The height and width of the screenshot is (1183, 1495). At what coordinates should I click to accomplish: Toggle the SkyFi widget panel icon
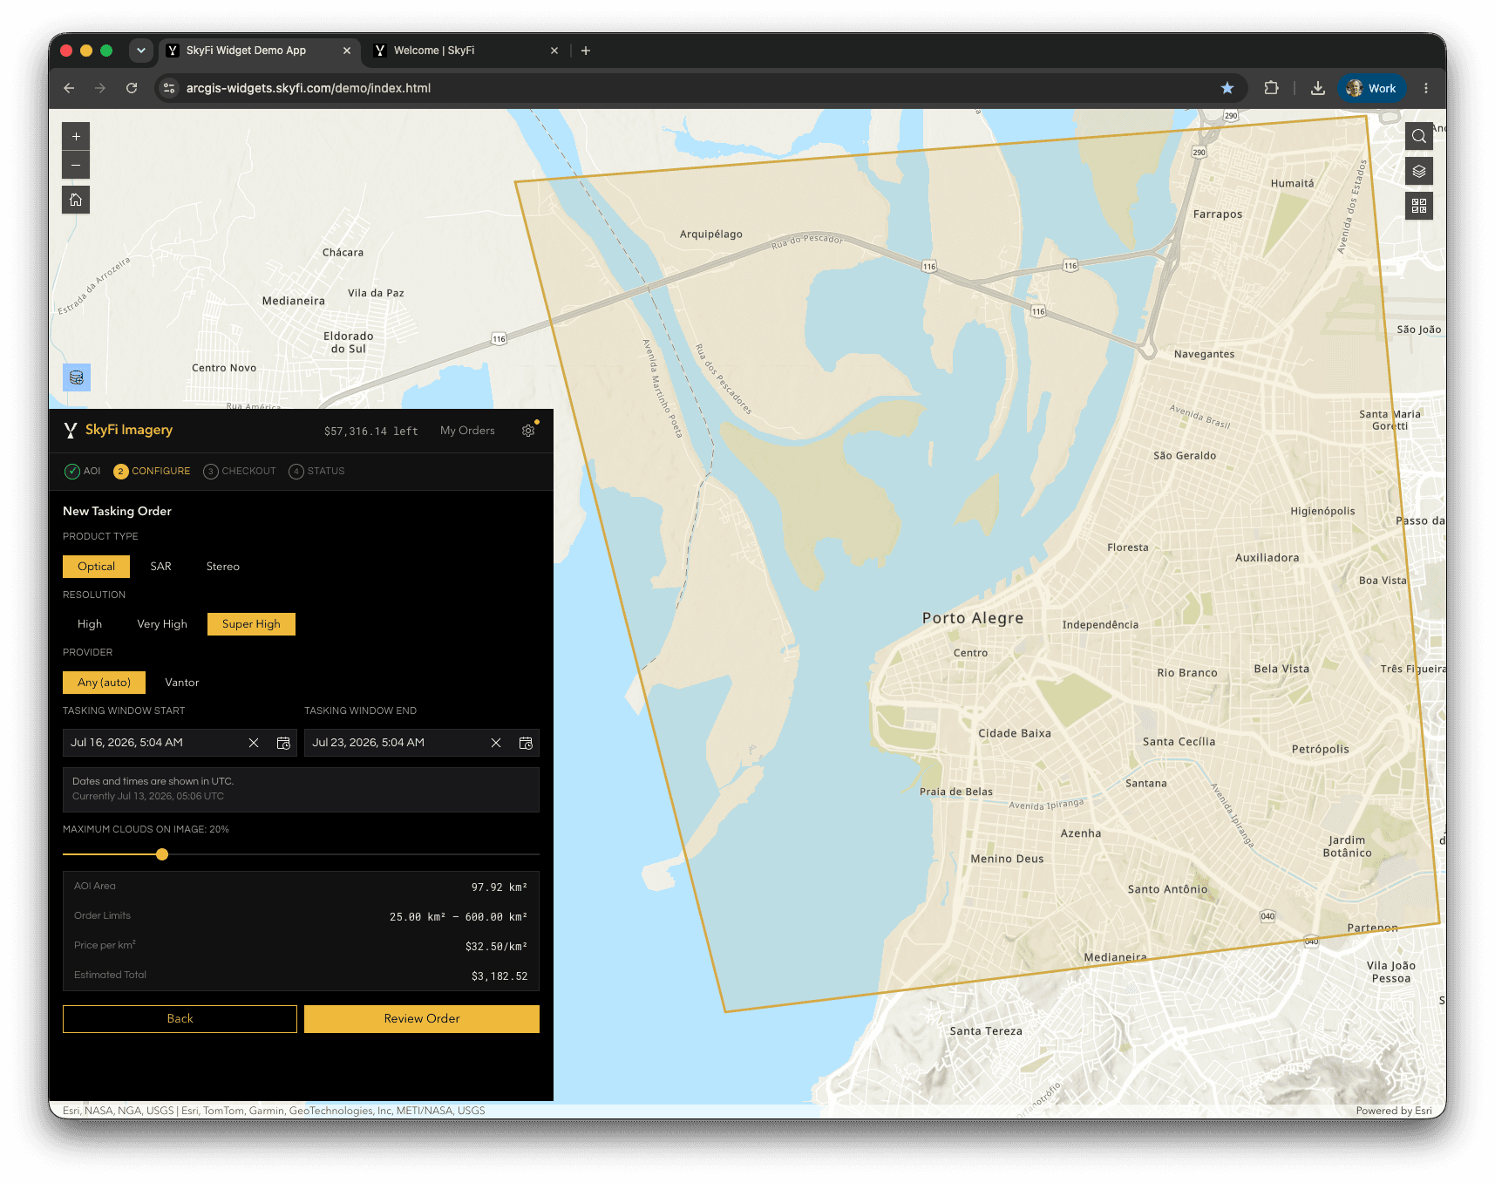tap(77, 377)
